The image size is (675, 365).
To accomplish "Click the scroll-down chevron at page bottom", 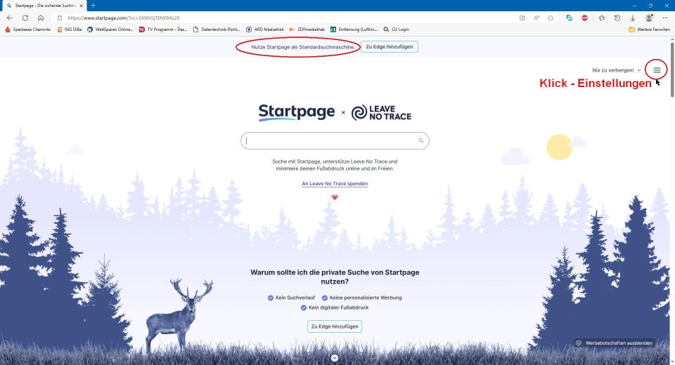I will (x=335, y=358).
